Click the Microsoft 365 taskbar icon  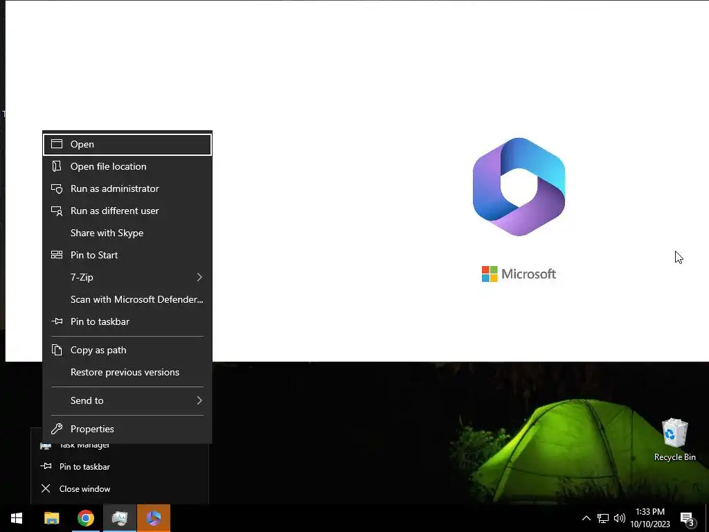click(x=154, y=518)
